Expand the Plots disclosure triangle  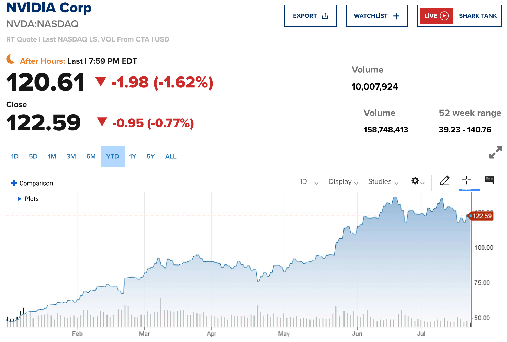click(20, 199)
